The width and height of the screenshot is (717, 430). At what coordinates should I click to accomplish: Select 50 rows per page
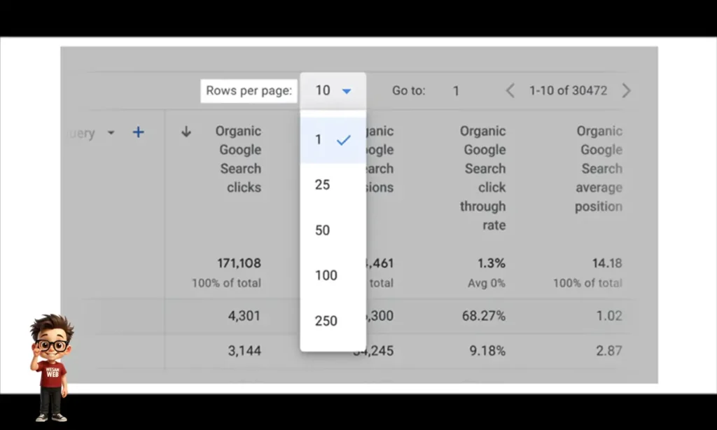point(323,230)
